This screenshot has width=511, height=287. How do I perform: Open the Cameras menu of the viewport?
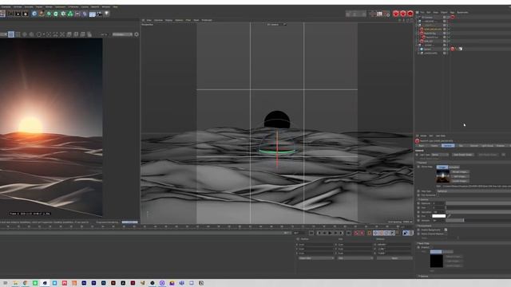point(158,20)
